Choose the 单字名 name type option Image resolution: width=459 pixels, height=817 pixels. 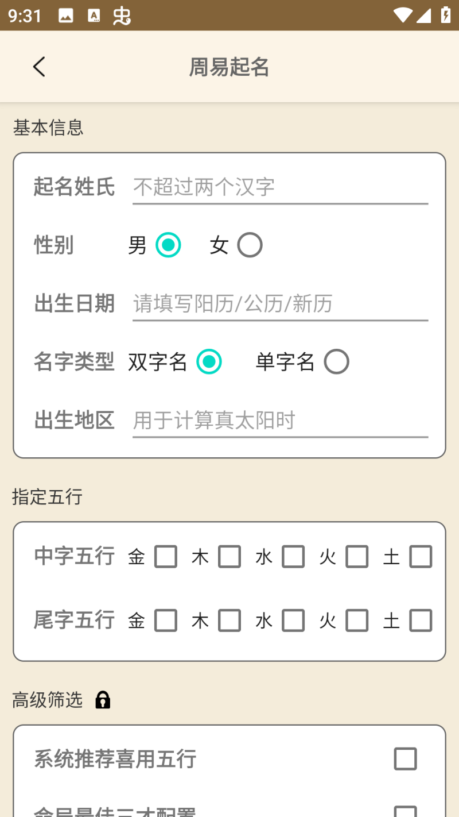336,362
